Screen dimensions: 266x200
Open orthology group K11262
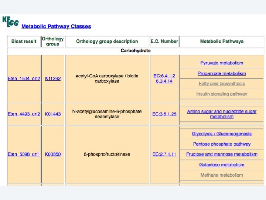(53, 79)
